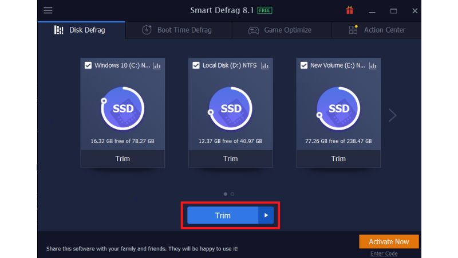
Task: Uncheck the New Volume (E:) checkbox
Action: pyautogui.click(x=304, y=65)
